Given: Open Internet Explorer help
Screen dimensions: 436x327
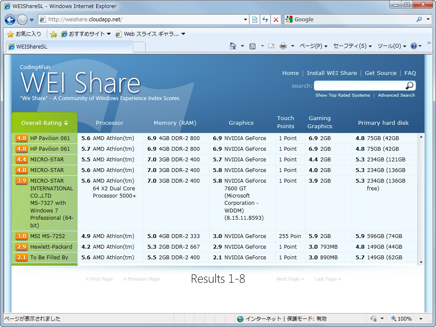Looking at the screenshot, I should point(414,46).
